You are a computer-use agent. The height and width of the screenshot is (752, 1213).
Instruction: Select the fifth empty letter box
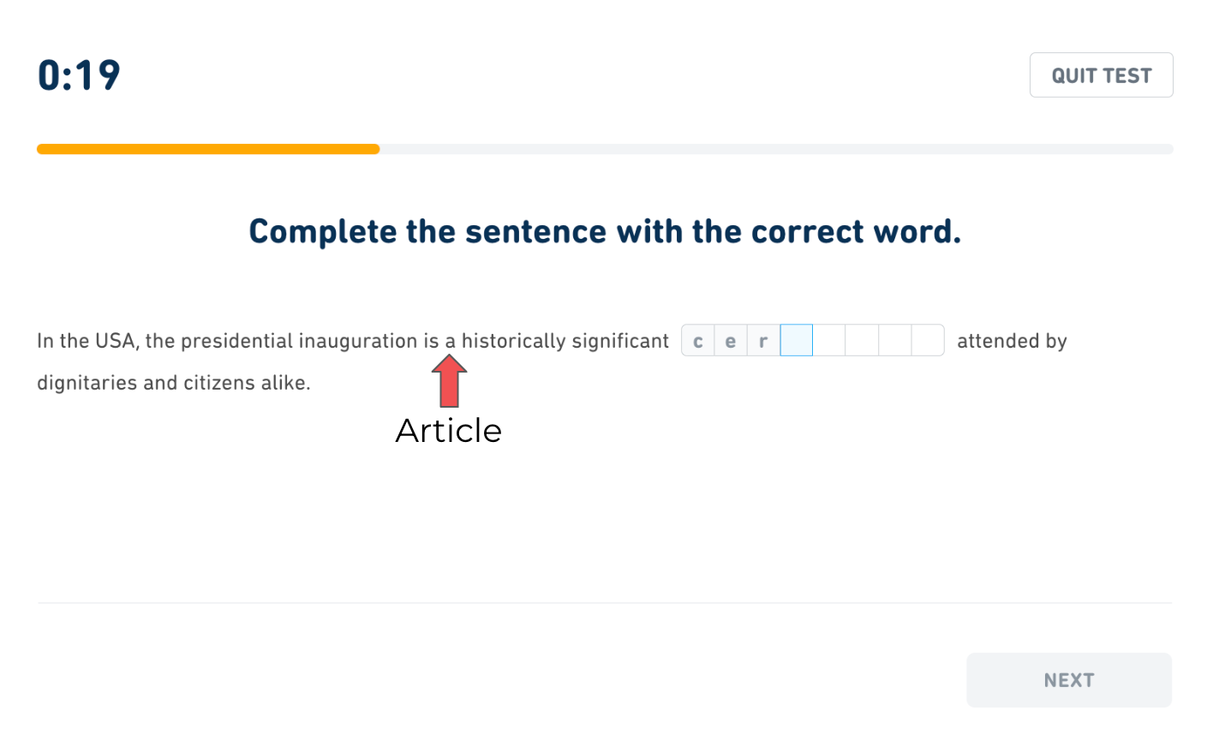(x=828, y=341)
